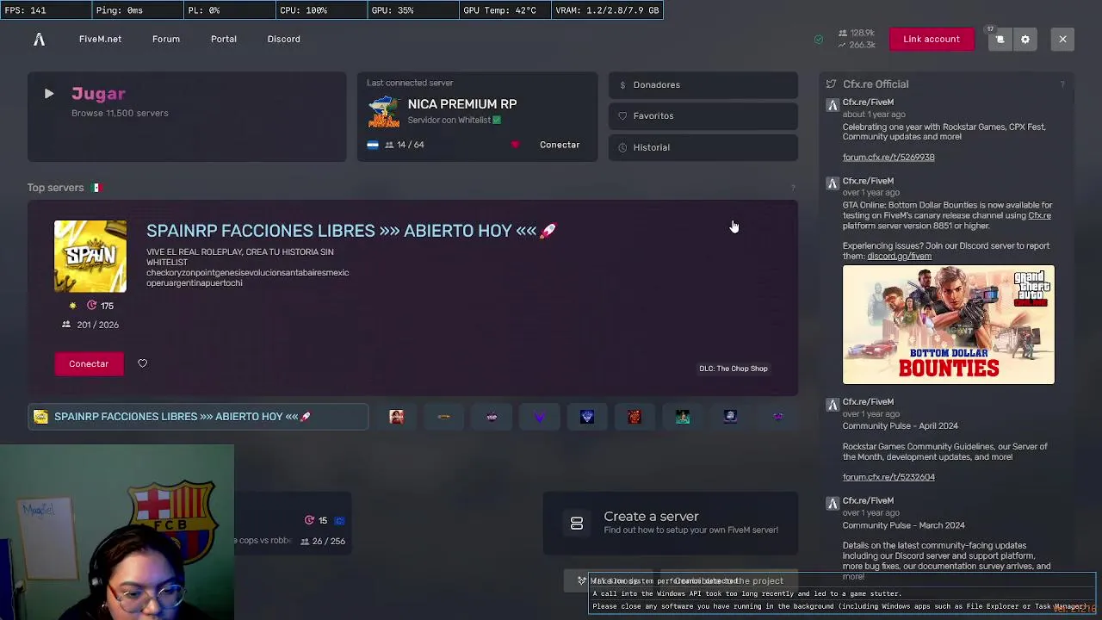The width and height of the screenshot is (1102, 620).
Task: Click Conectar button for SPAINRP server
Action: click(x=89, y=363)
